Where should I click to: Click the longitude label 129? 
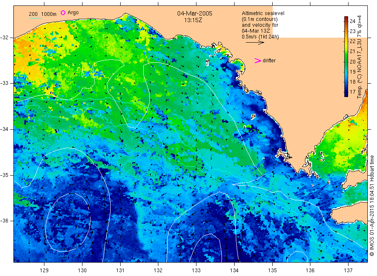tap(44, 271)
